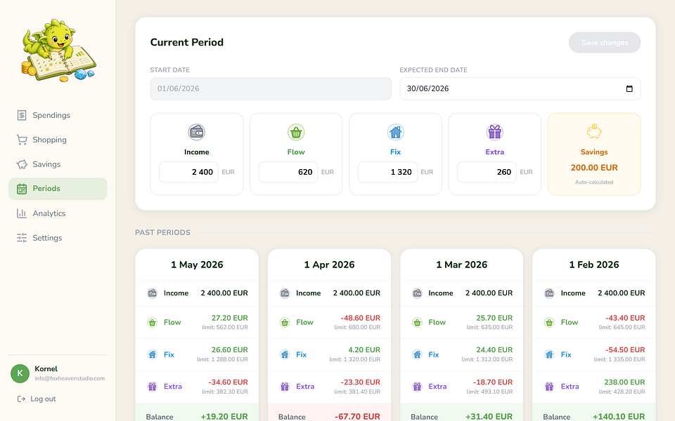Click the Income amount field
The width and height of the screenshot is (675, 421).
click(188, 172)
